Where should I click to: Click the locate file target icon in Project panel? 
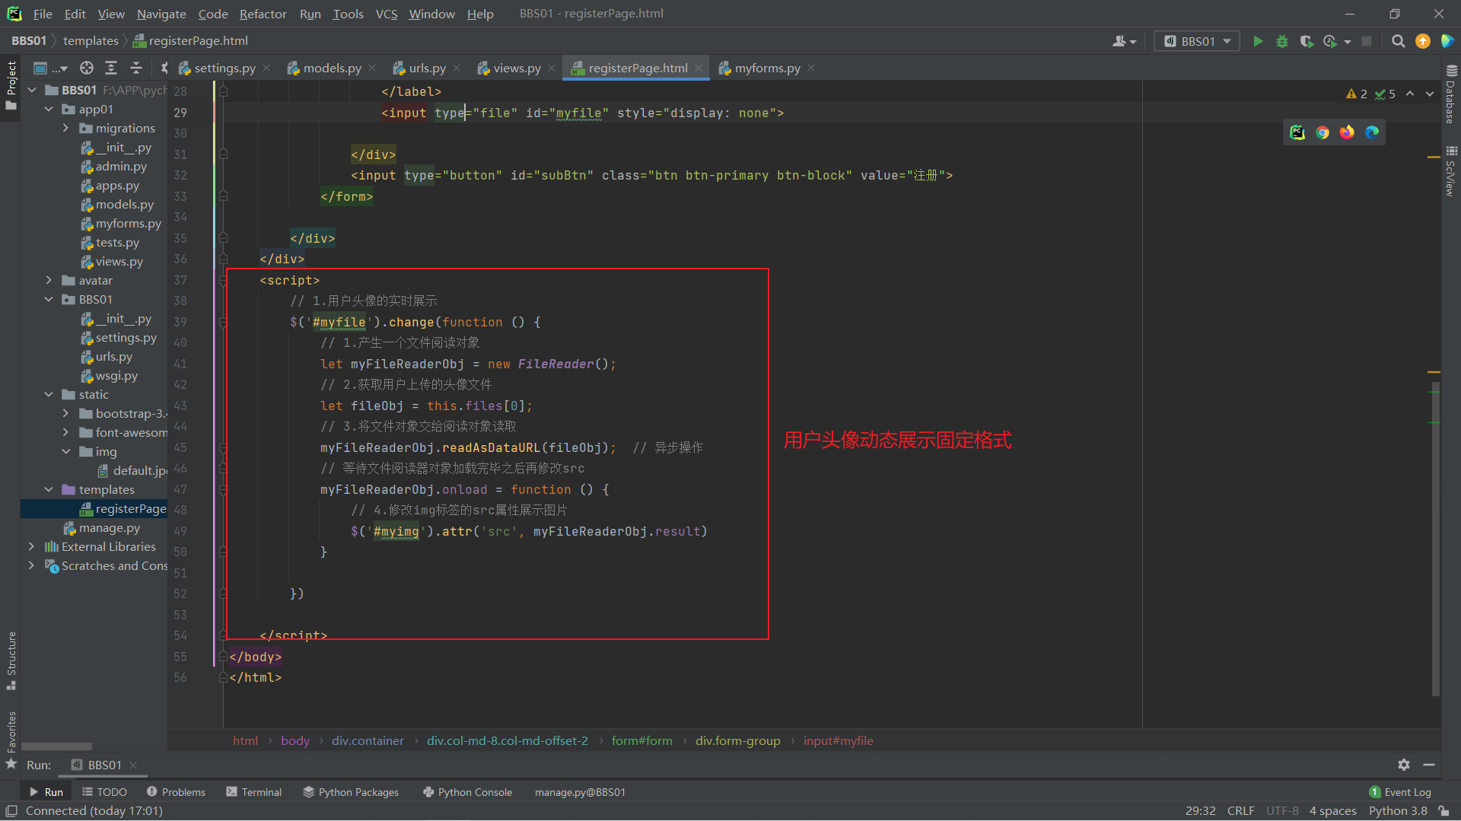coord(87,68)
